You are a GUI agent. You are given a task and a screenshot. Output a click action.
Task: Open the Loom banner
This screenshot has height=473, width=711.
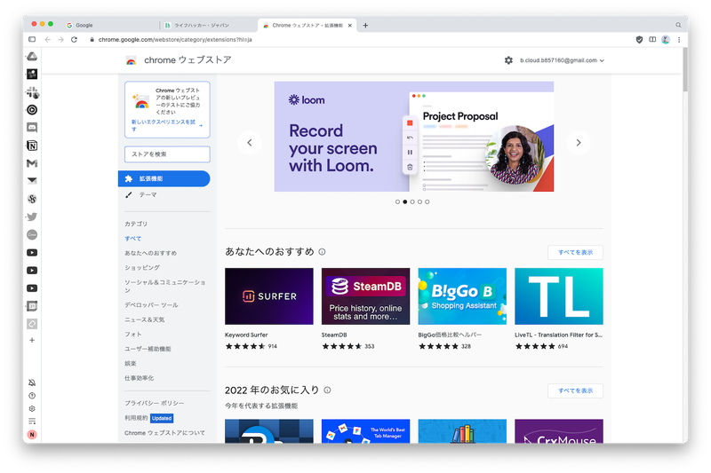414,137
